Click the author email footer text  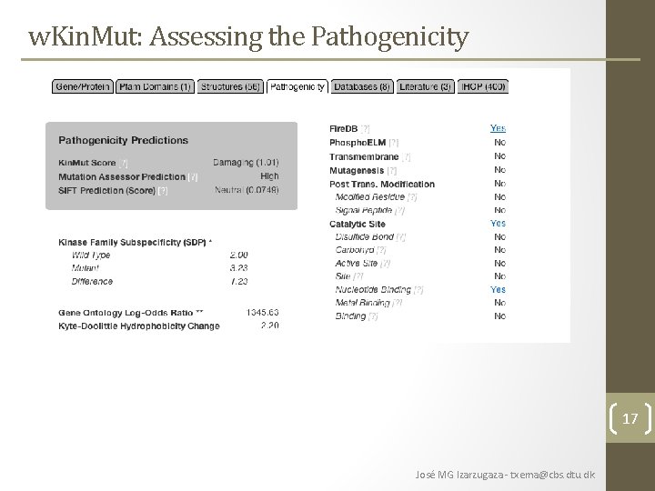coord(505,475)
